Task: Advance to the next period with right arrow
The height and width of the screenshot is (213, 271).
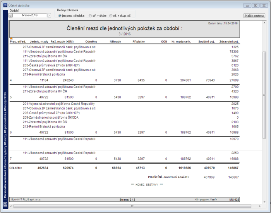Action: coord(49,15)
